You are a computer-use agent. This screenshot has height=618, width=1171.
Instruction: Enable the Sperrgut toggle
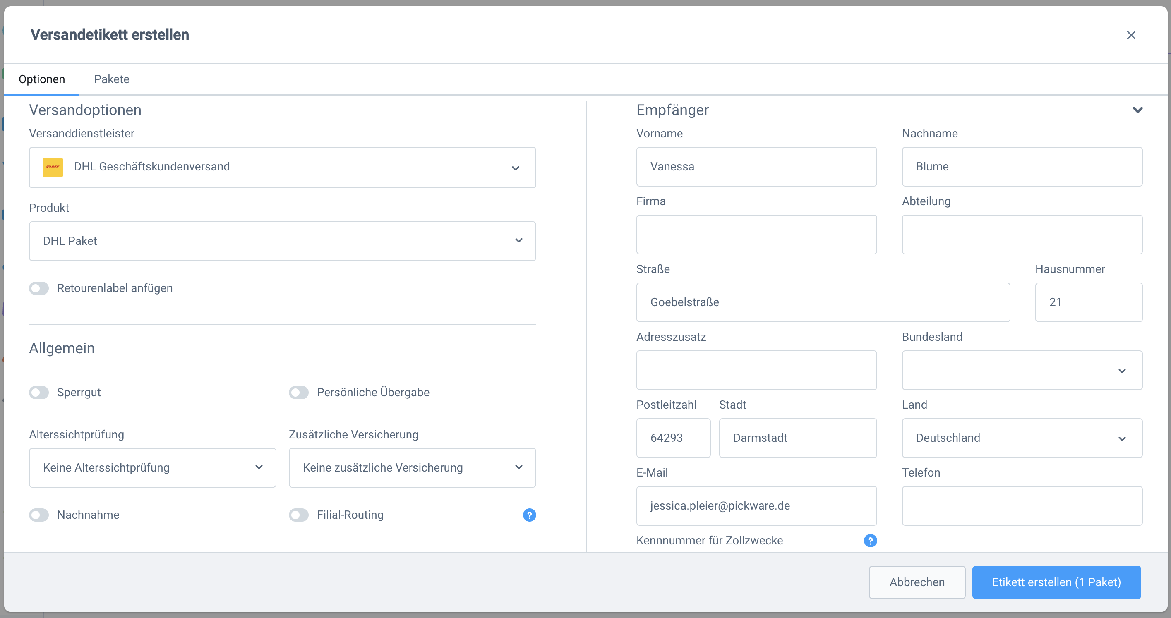[x=39, y=392]
